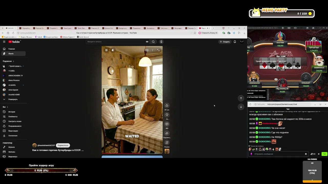This screenshot has width=328, height=184.
Task: Expand the Вы section header
Action: coord(5,107)
